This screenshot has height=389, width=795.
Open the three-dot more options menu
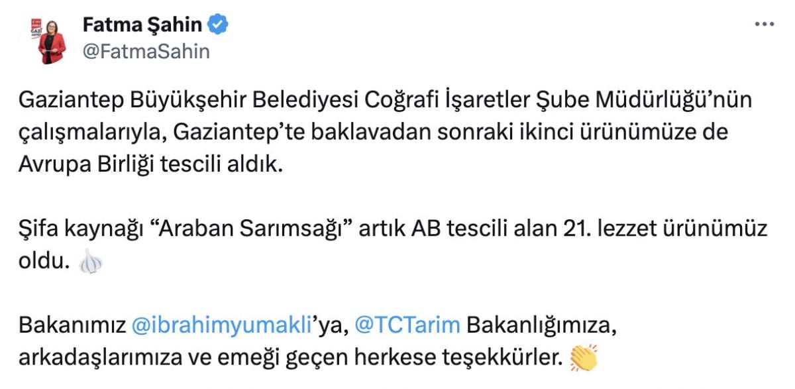click(764, 23)
